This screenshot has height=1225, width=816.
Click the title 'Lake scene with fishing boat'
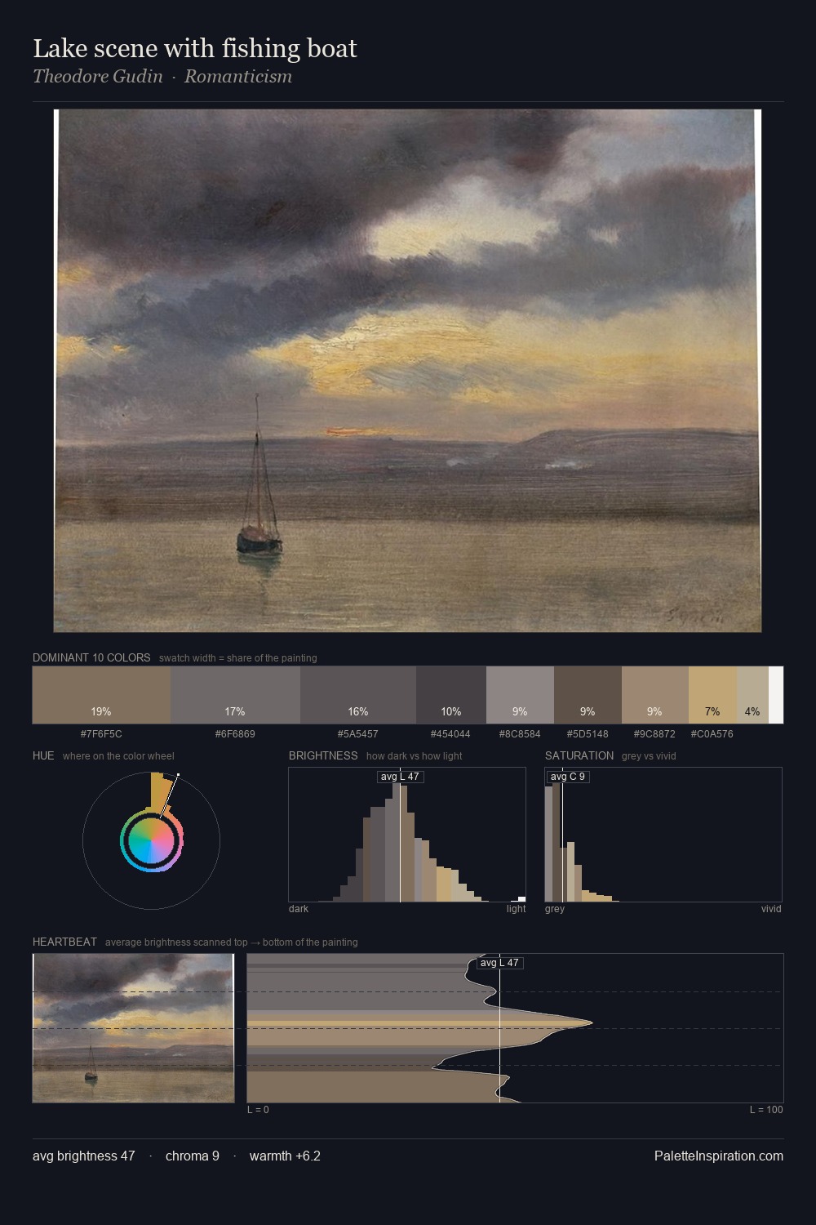pyautogui.click(x=195, y=49)
